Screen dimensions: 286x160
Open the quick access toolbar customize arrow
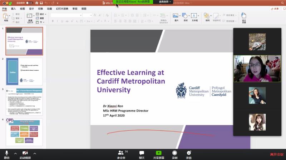(58, 3)
